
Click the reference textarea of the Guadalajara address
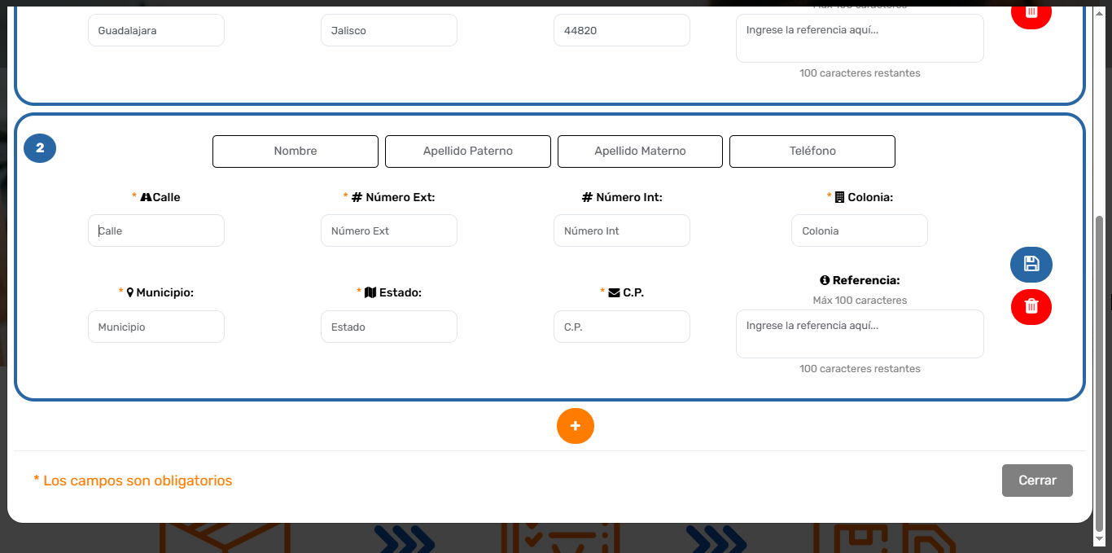(x=860, y=38)
